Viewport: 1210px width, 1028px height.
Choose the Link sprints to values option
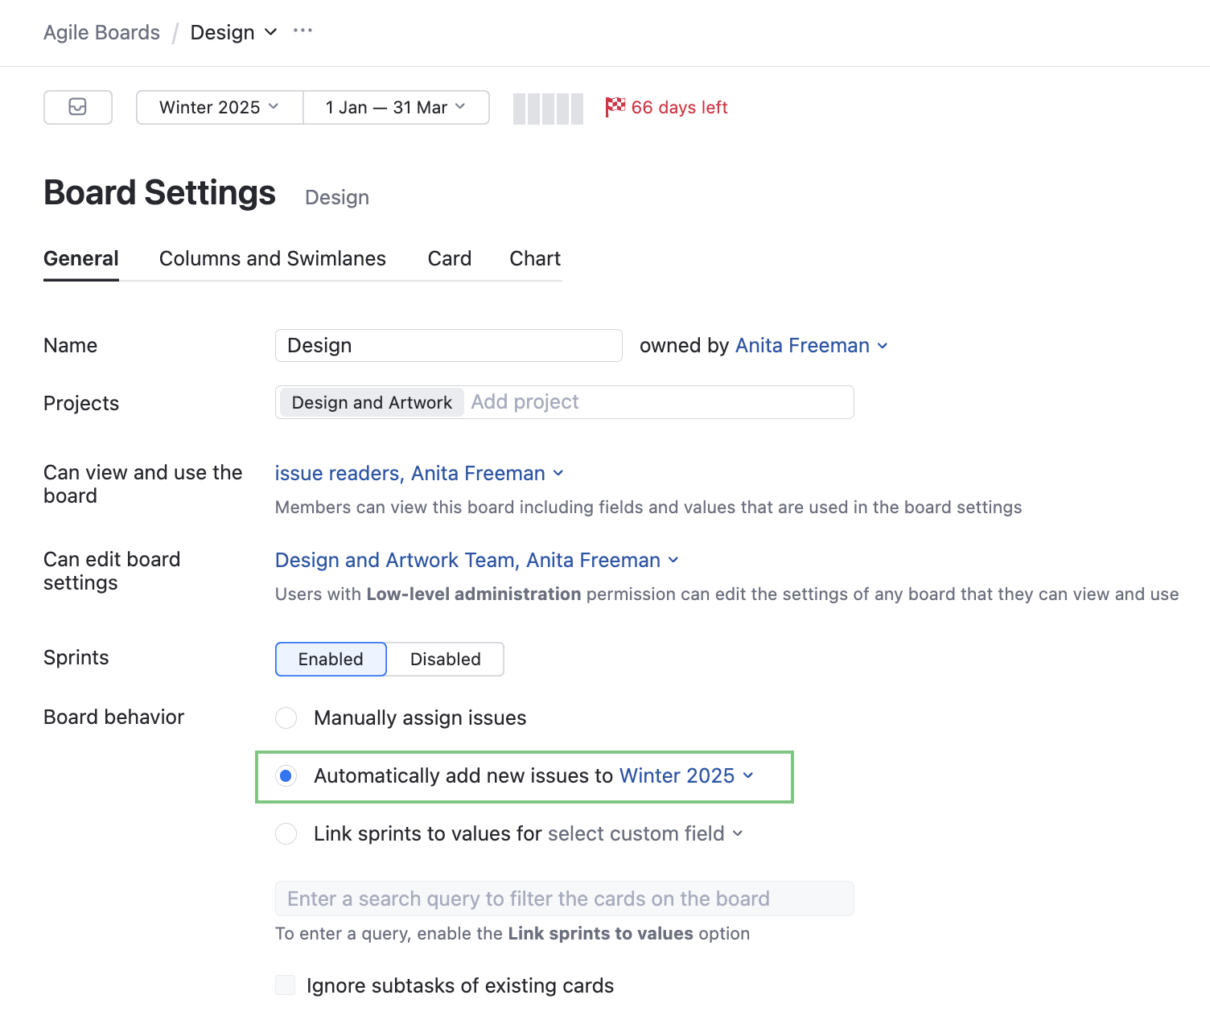pyautogui.click(x=286, y=834)
